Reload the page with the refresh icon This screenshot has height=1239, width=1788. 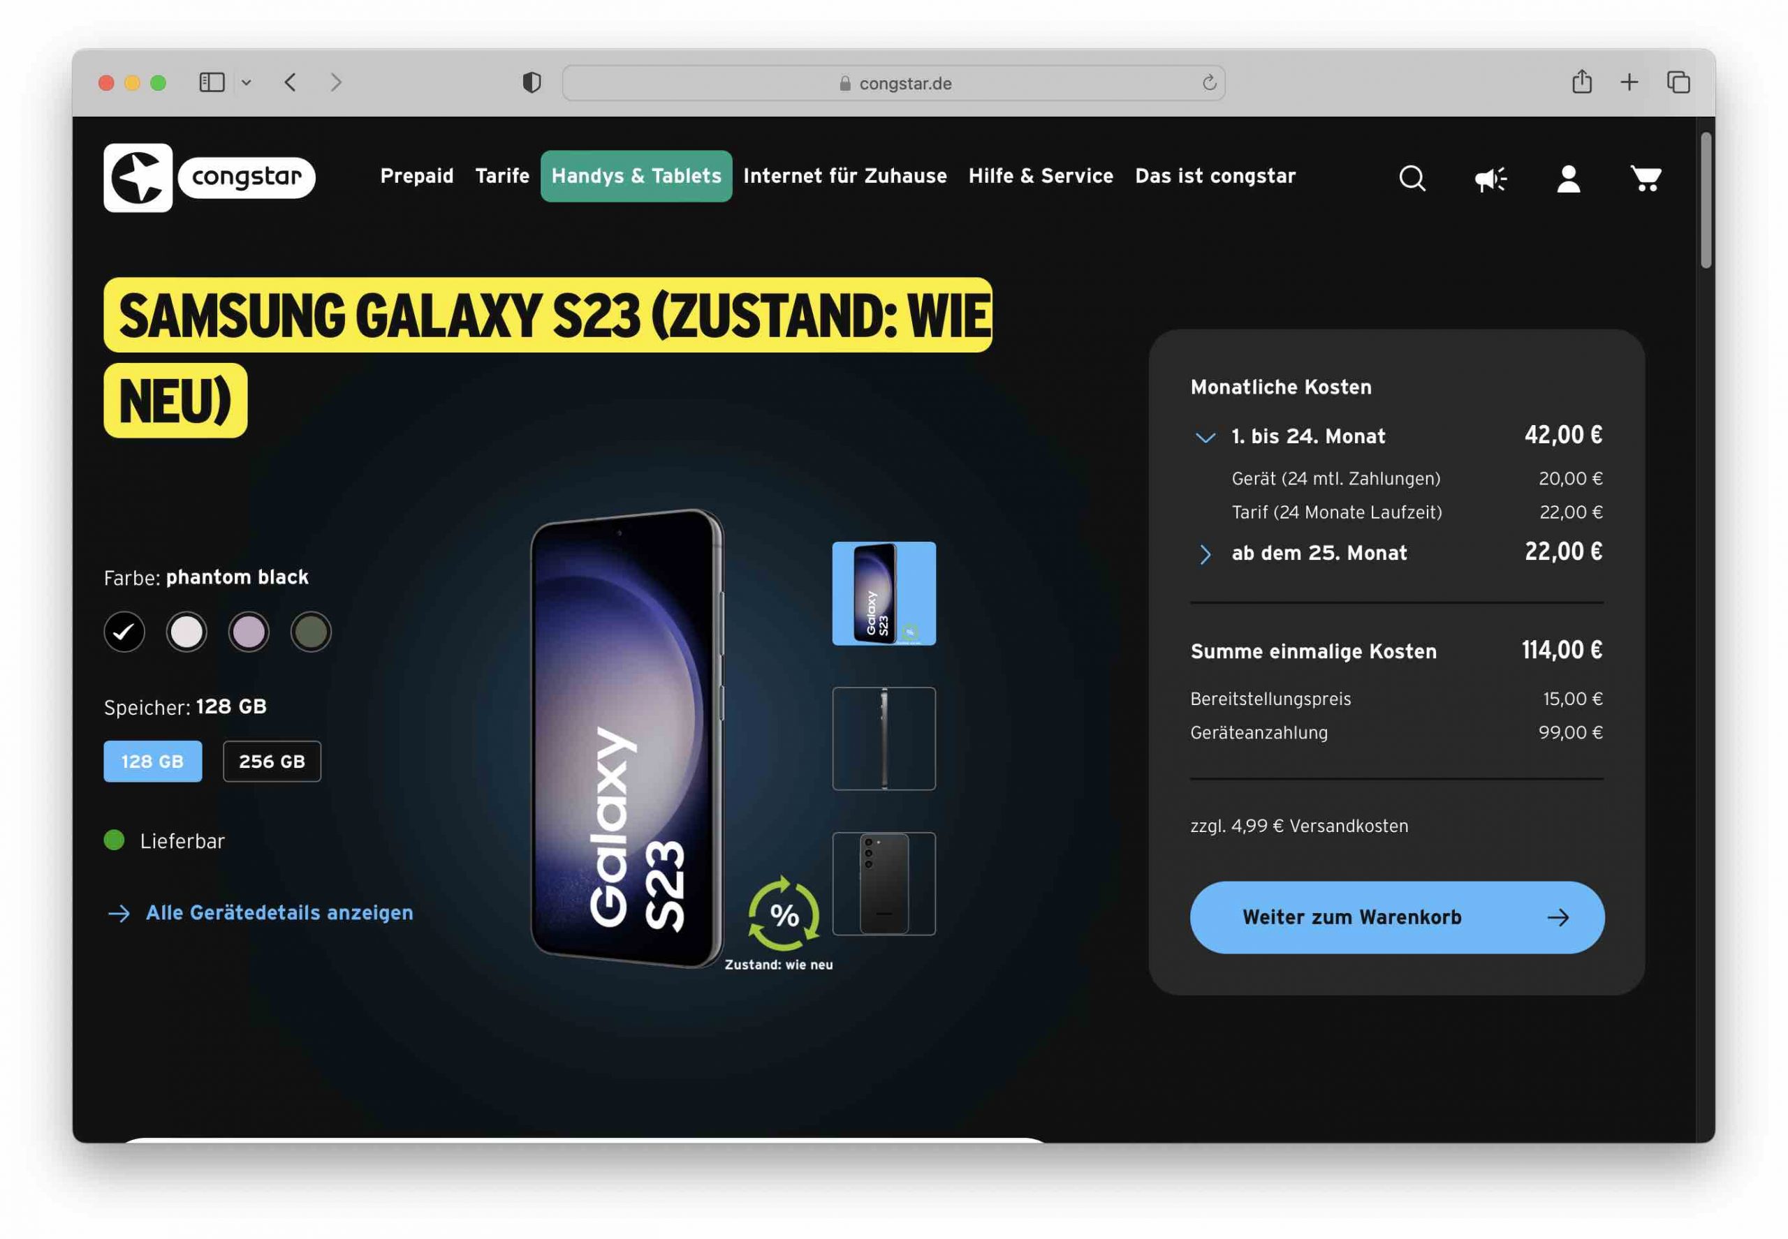(1208, 82)
